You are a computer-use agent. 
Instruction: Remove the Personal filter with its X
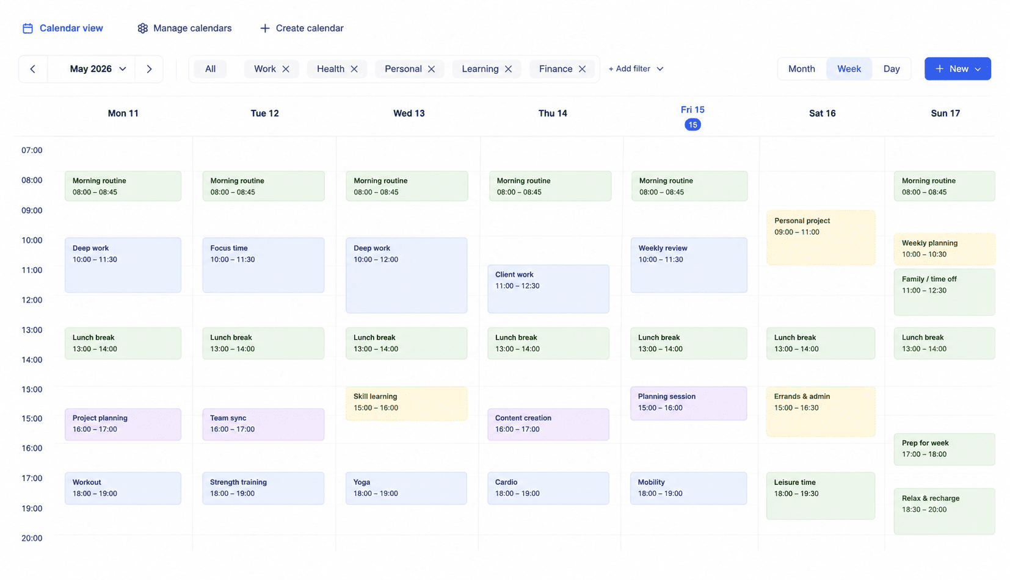pyautogui.click(x=432, y=69)
